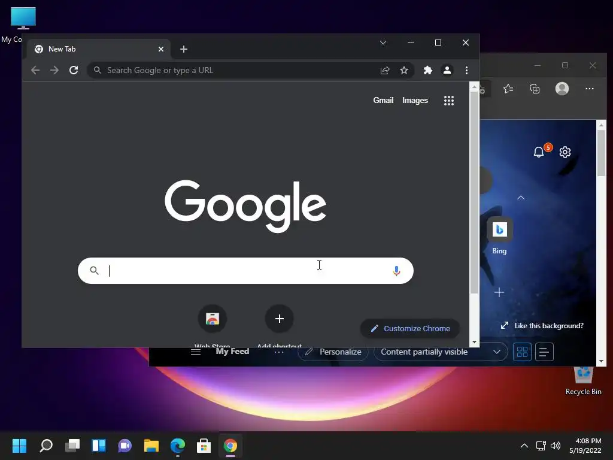Open Edge page settings gear
This screenshot has height=460, width=613.
pyautogui.click(x=565, y=152)
